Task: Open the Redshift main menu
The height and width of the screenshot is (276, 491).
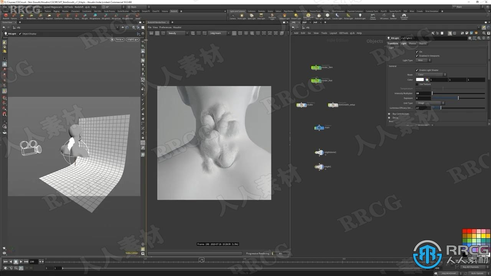Action: coord(79,7)
